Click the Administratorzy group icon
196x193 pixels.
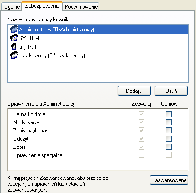pyautogui.click(x=14, y=29)
